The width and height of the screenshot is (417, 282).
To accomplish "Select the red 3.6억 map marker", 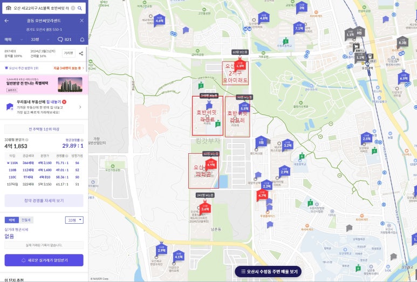I will click(205, 208).
